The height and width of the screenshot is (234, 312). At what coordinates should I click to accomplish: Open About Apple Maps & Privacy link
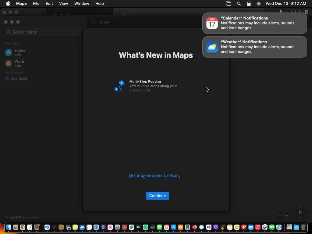click(156, 176)
